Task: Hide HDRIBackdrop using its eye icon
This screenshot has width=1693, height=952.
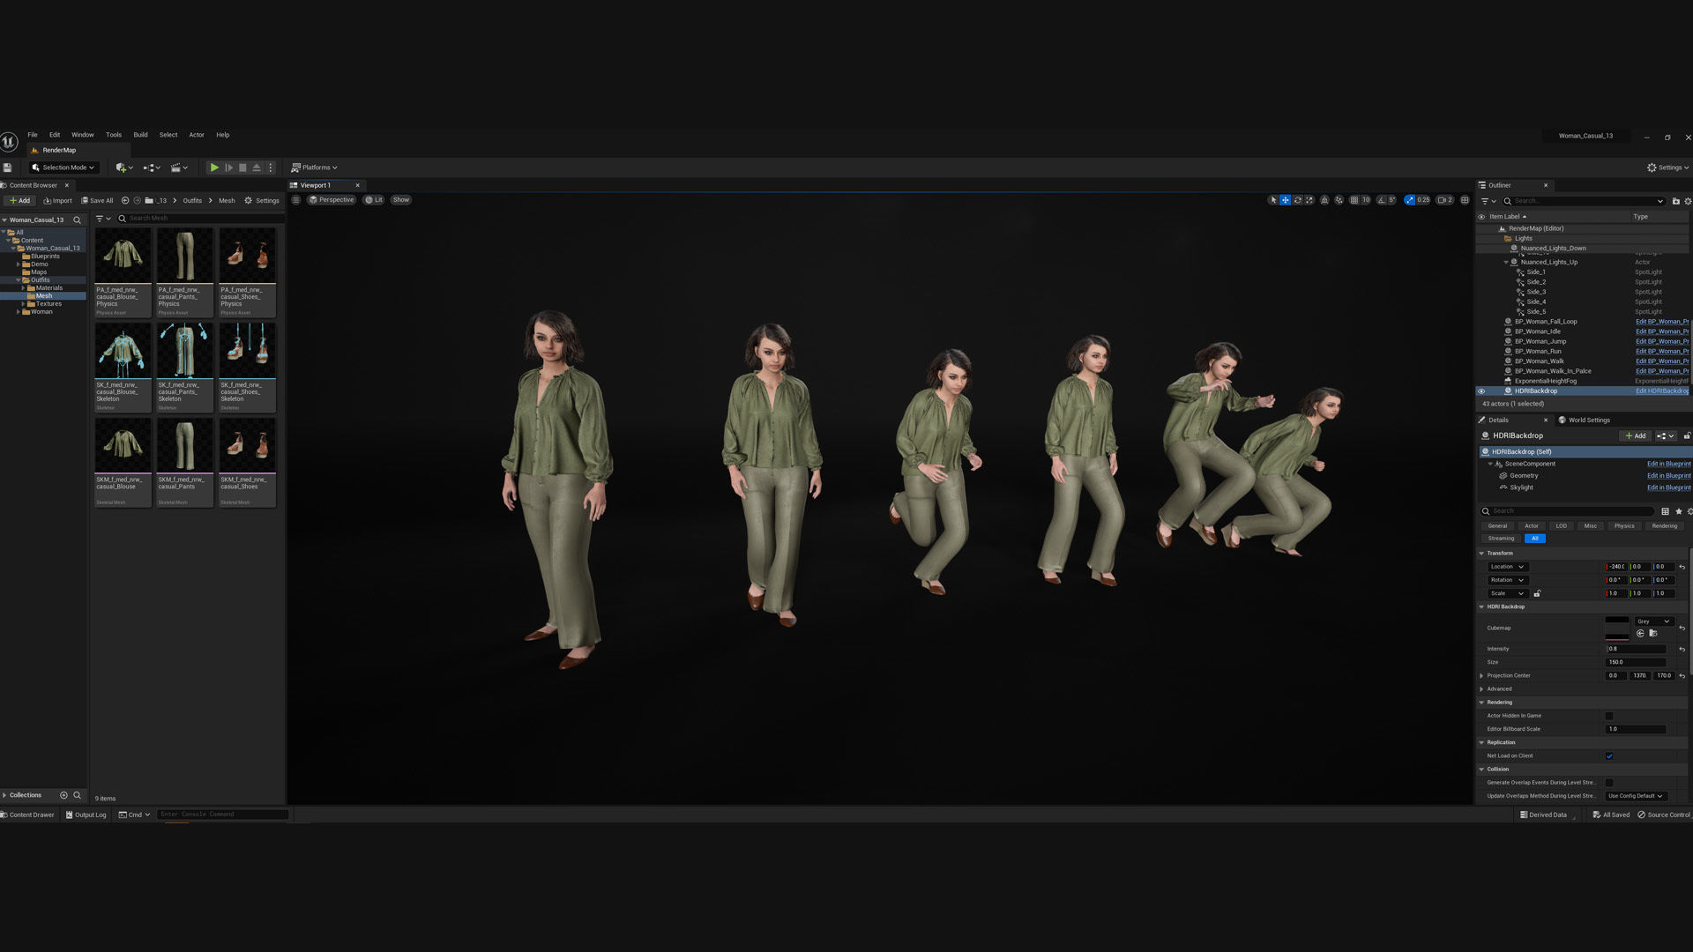Action: [x=1481, y=391]
